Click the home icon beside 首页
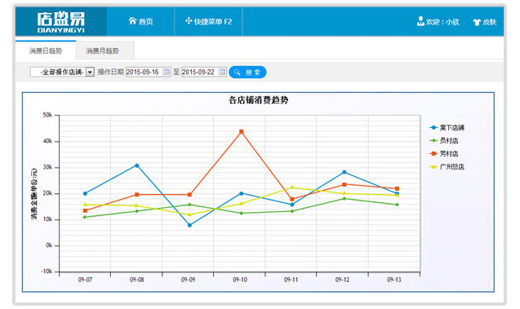The image size is (520, 309). coord(132,21)
